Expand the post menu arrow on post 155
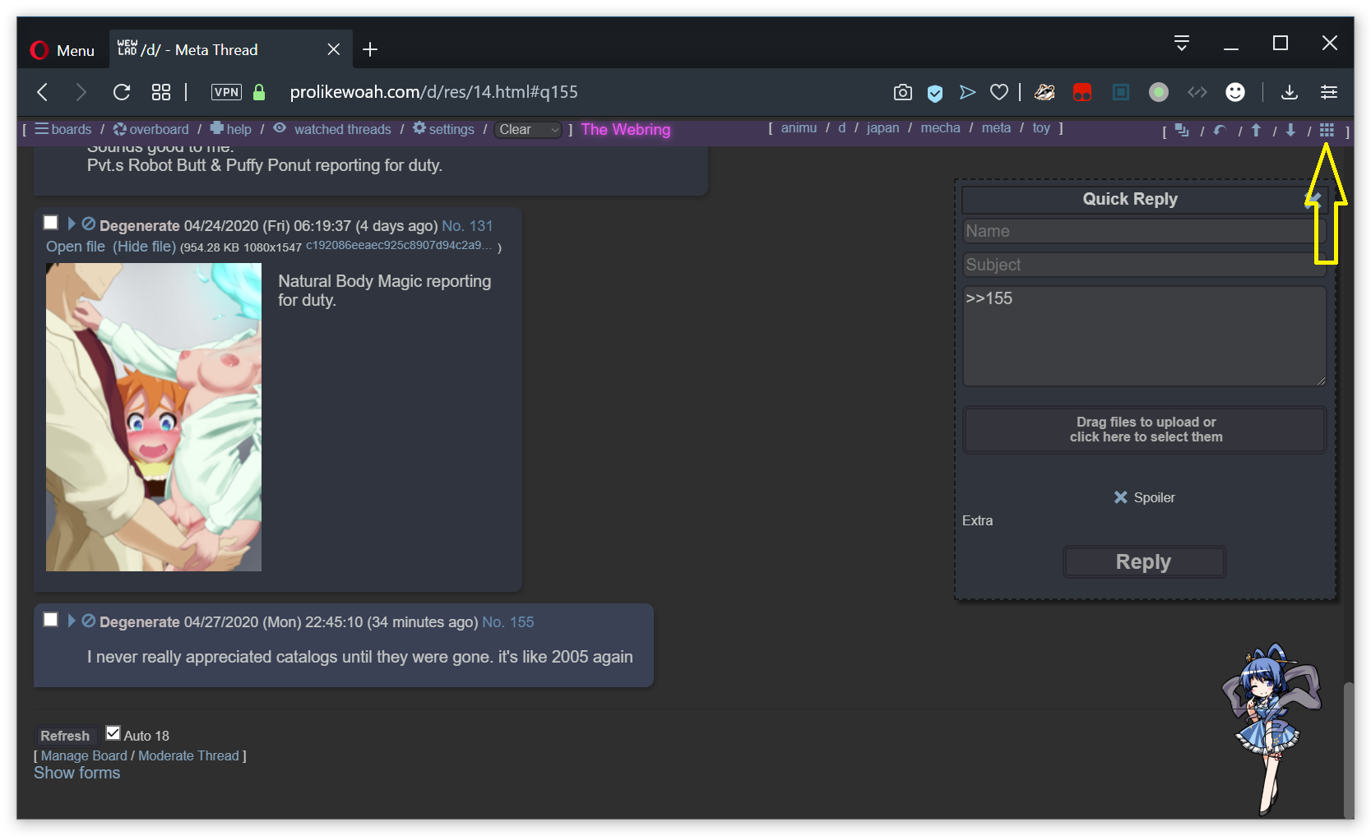Screen dimensions: 1371x836 [x=72, y=621]
